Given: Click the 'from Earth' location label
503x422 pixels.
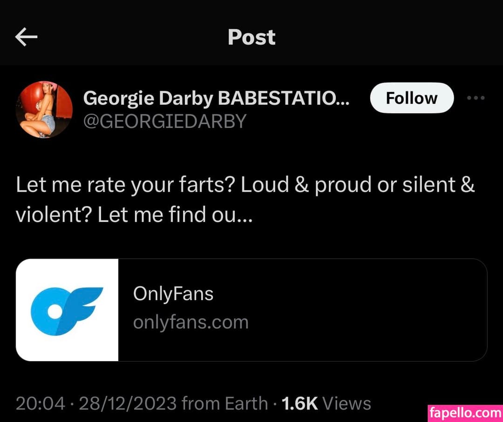Looking at the screenshot, I should [x=224, y=403].
